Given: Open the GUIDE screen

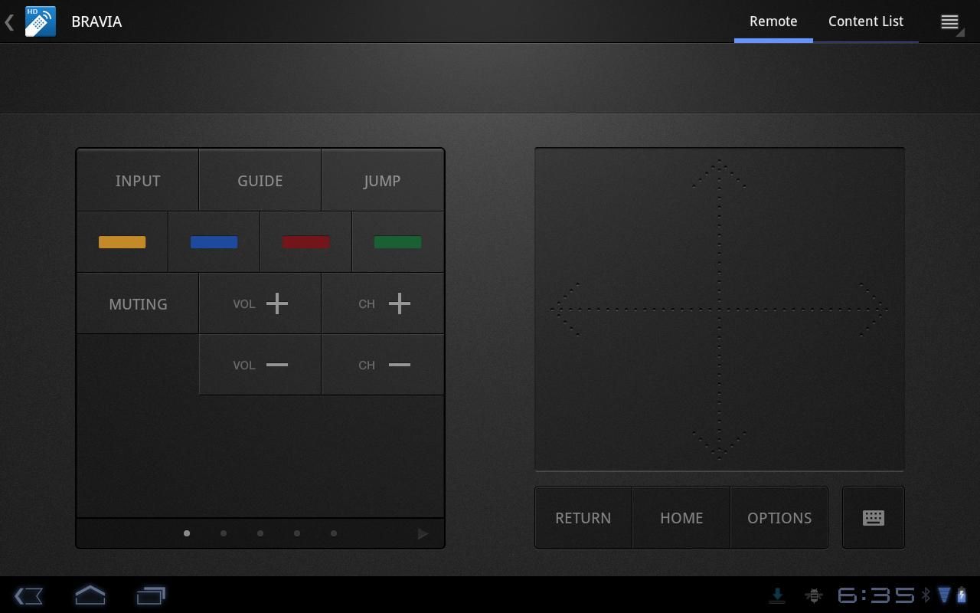Looking at the screenshot, I should 260,180.
